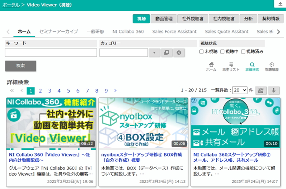
Task: Open the 一覧件数 20 dropdown
Action: click(240, 90)
